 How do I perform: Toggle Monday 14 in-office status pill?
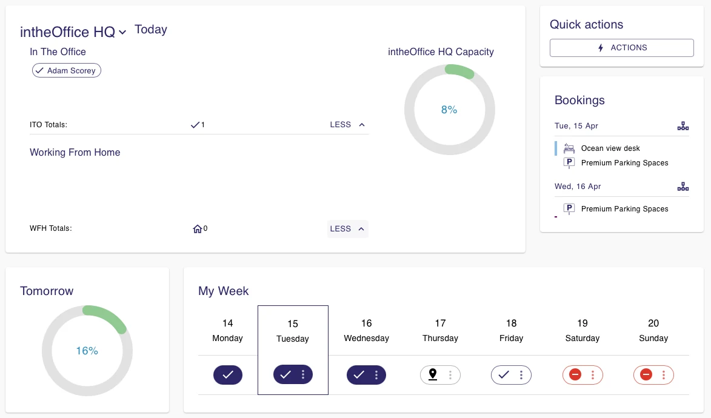point(228,375)
